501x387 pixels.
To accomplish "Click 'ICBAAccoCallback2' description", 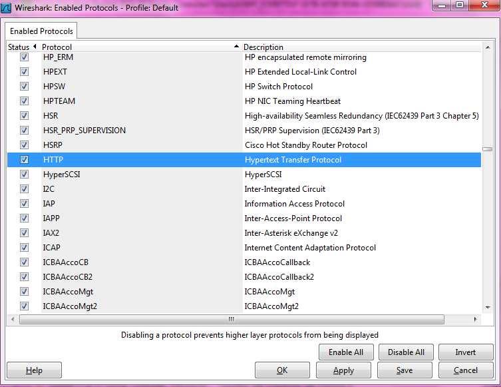I will point(279,276).
